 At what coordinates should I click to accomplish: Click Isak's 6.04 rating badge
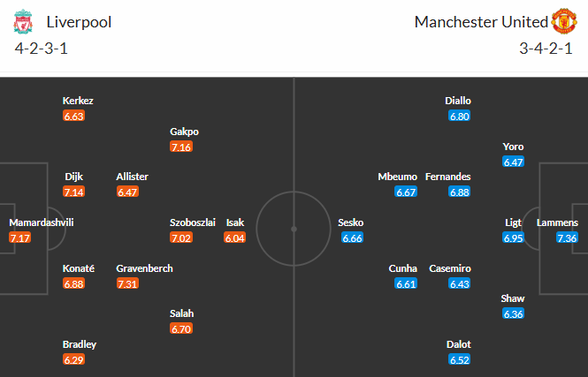pyautogui.click(x=234, y=238)
